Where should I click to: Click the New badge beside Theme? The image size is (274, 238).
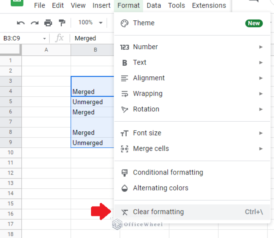click(x=254, y=23)
